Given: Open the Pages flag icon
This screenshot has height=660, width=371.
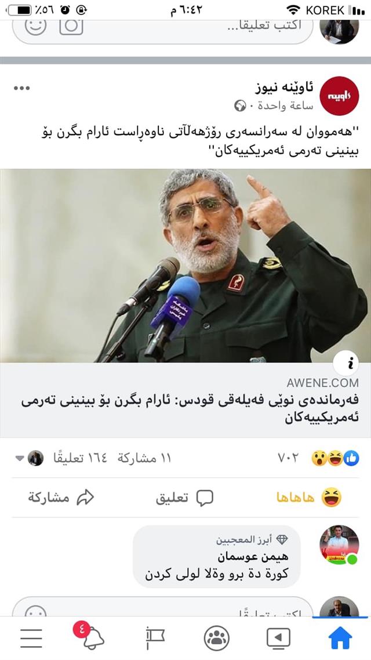Looking at the screenshot, I should point(155,639).
